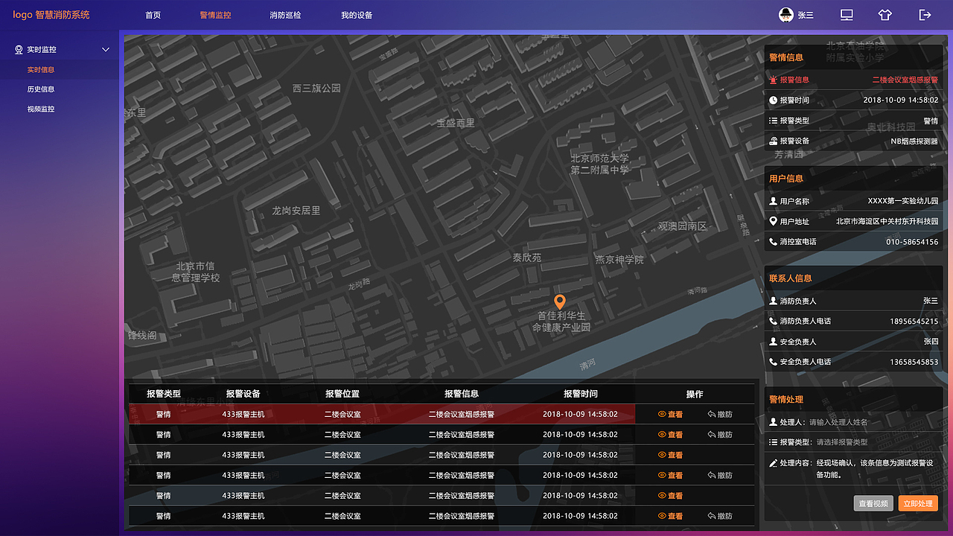Click the 观澳园南区 map label
Screen dimensions: 953x536
(x=682, y=226)
